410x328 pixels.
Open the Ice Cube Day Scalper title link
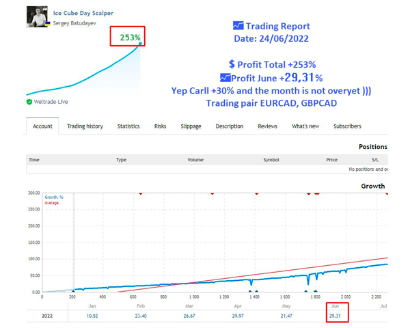pos(83,13)
